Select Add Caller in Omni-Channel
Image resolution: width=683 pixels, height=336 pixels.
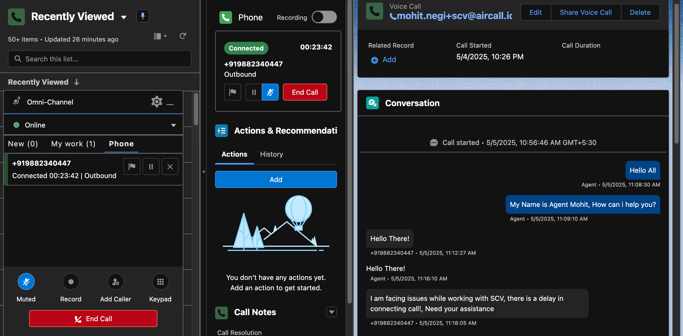115,281
